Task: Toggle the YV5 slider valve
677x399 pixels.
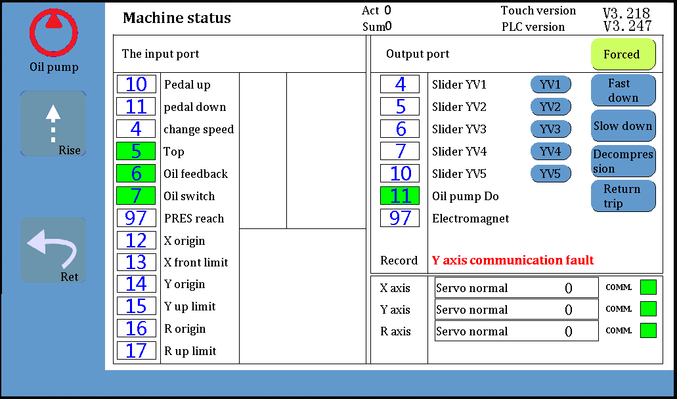Action: point(550,174)
